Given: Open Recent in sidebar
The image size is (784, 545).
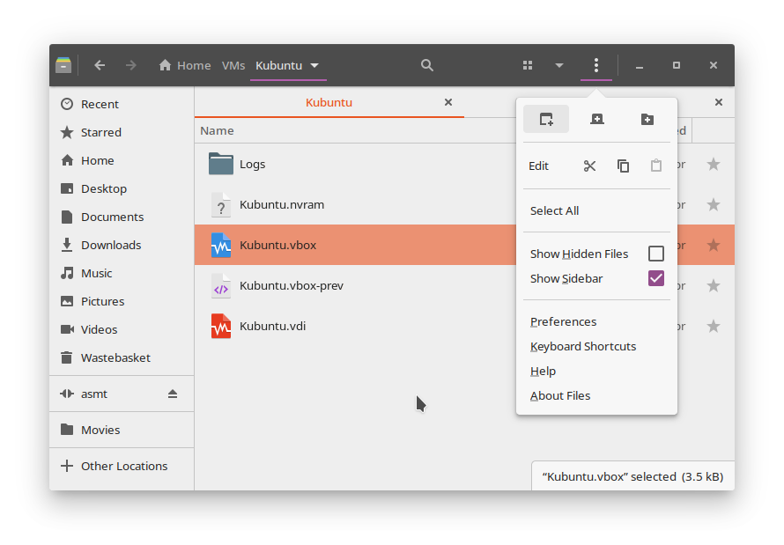Looking at the screenshot, I should coord(122,104).
